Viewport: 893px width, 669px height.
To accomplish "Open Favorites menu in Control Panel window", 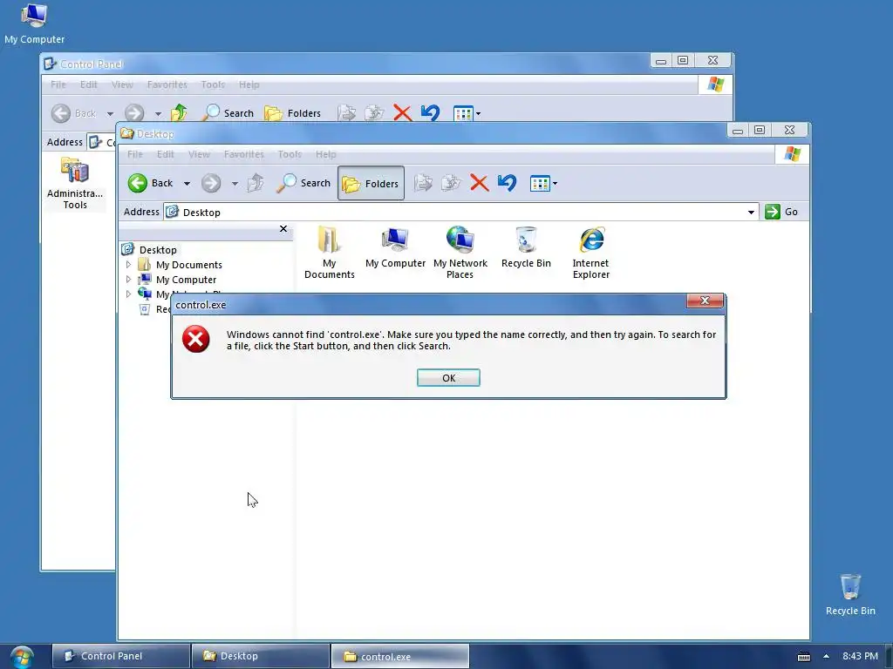I will 167,84.
